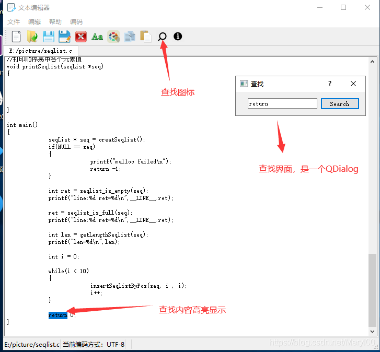Screen dimensions: 380x352
Task: Click 'insertSeqlistByPos(seq, i , i);' line
Action: [x=139, y=286]
